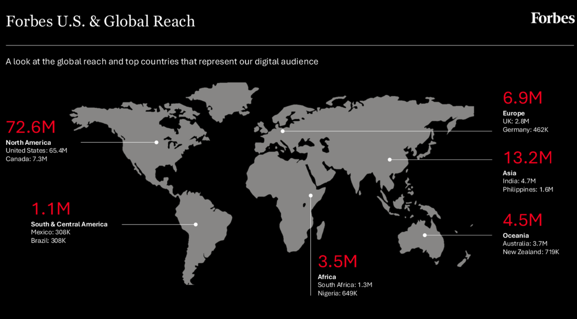
Task: Click the white marker dot on Africa
Action: coord(311,195)
